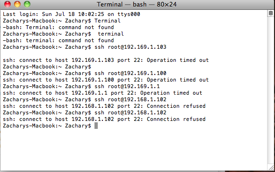
Task: Click the final 'Connection refused' error line
Action: pos(104,120)
